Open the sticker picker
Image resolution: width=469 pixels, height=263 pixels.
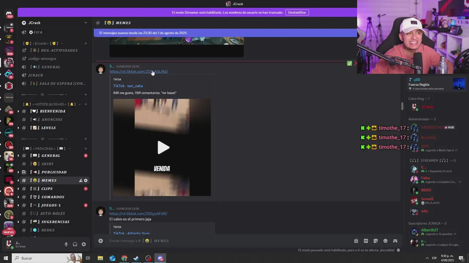pyautogui.click(x=376, y=241)
